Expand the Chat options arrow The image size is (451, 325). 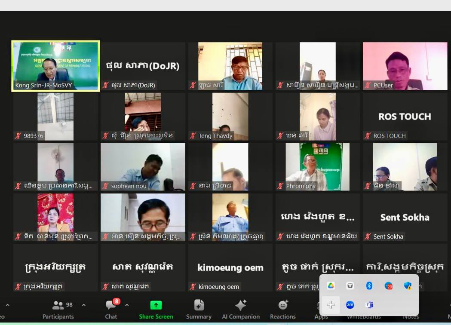[127, 305]
